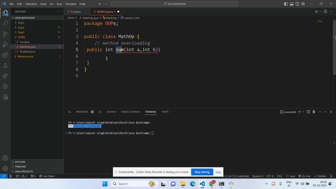Open the Windows Start menu
336x189 pixels.
point(105,184)
